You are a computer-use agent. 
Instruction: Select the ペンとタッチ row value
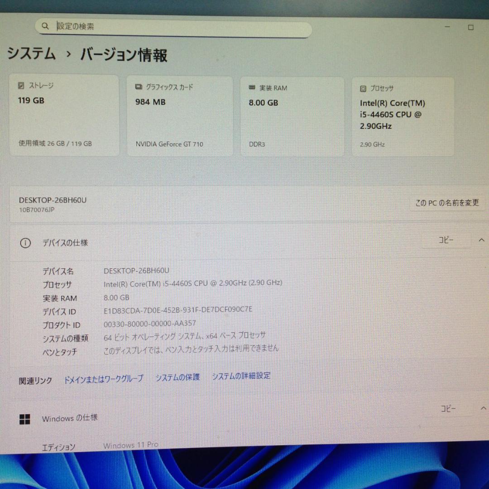[191, 349]
